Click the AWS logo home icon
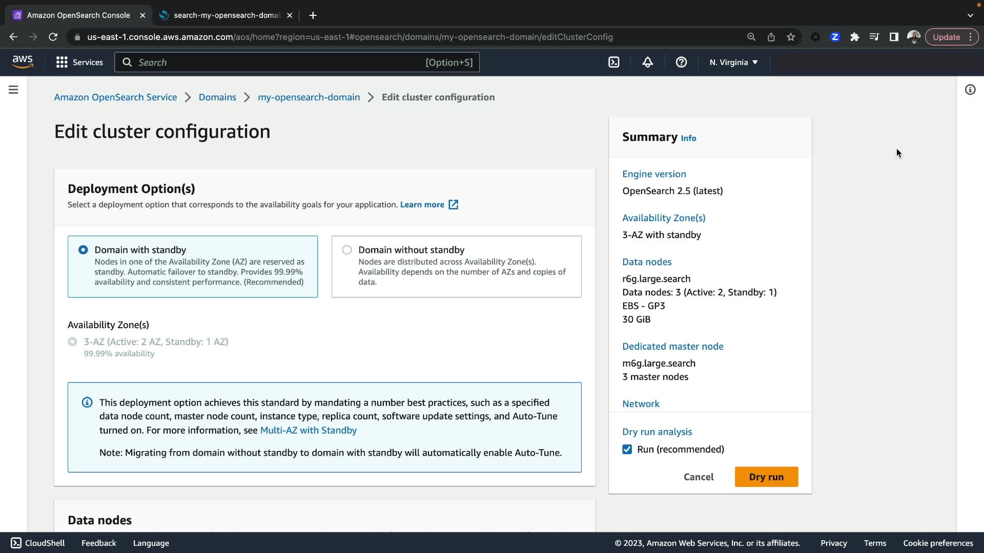This screenshot has width=984, height=553. (23, 62)
